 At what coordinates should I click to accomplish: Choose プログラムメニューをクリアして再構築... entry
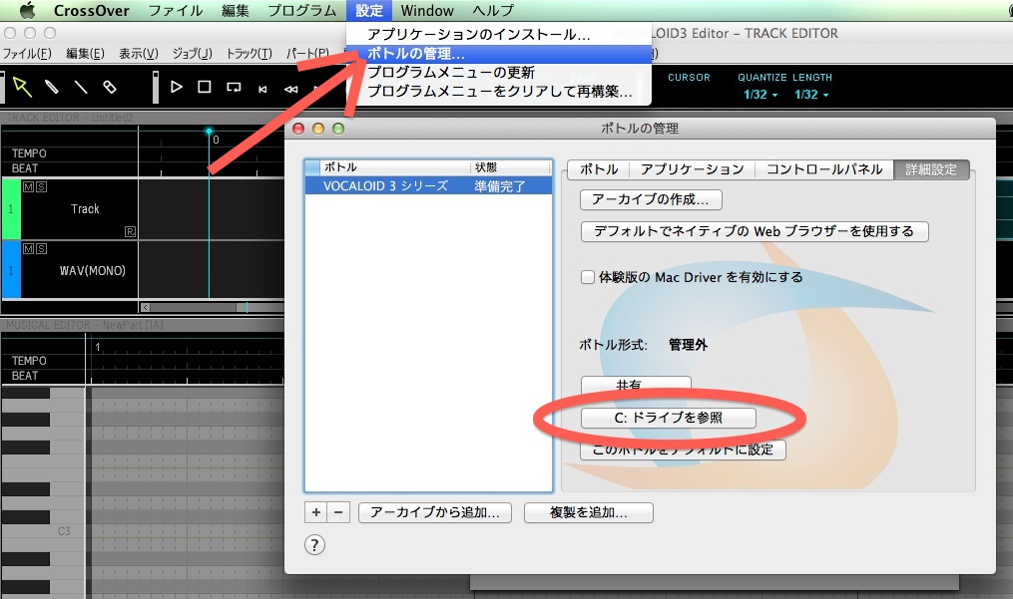(x=498, y=91)
